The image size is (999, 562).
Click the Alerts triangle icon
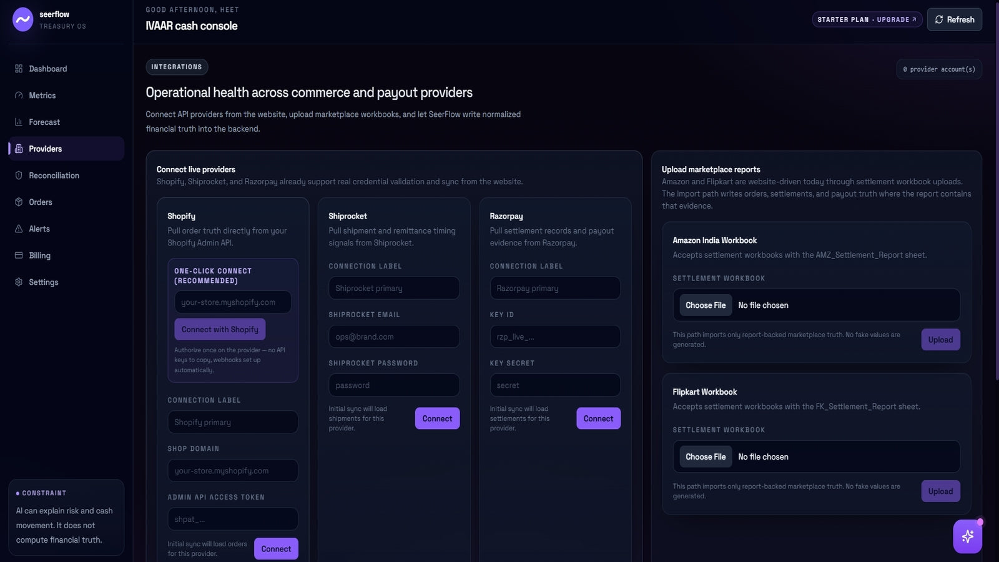(19, 229)
